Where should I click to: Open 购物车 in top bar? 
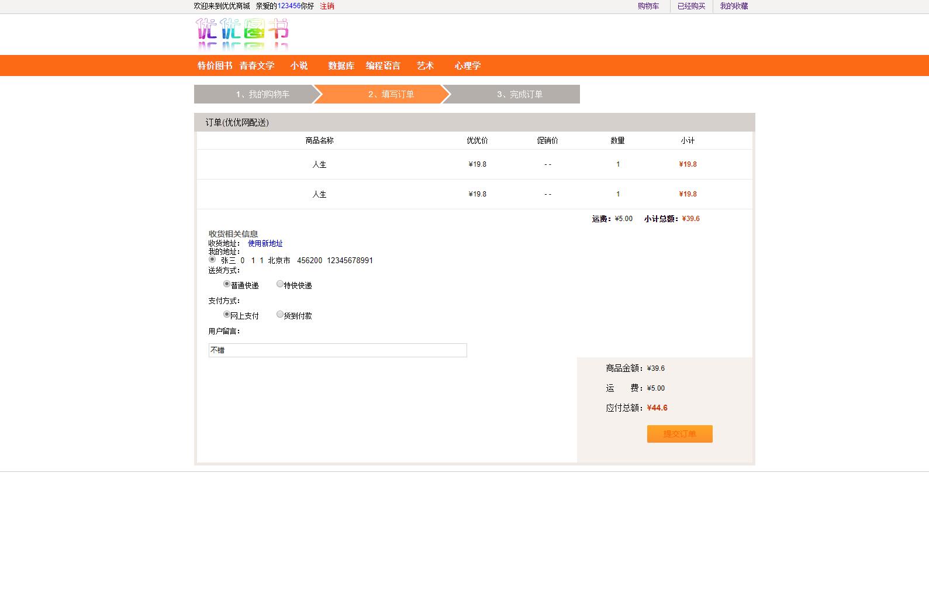pyautogui.click(x=648, y=6)
